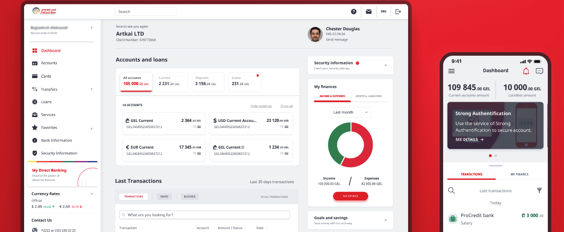Click the Transactions filter chip
Viewport: 564px width, 232px height.
pyautogui.click(x=134, y=197)
